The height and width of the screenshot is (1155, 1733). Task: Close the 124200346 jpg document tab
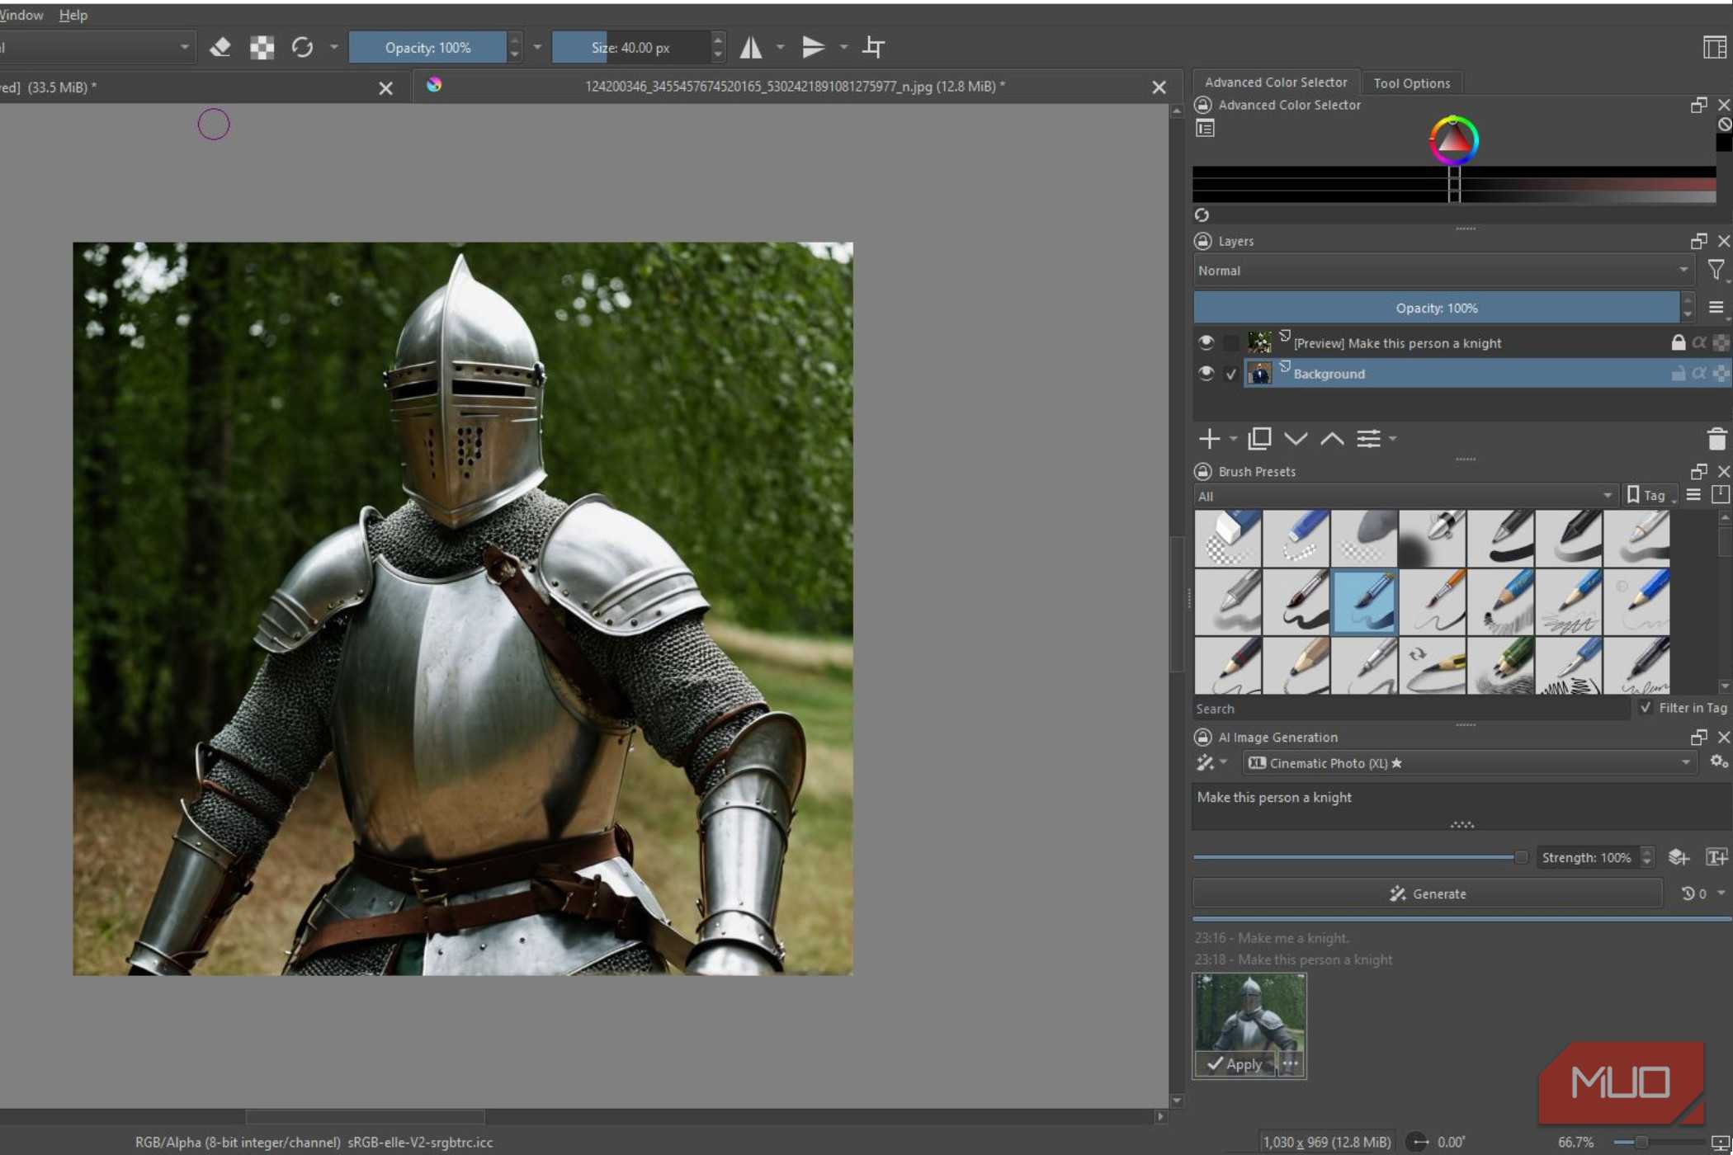(x=1159, y=87)
